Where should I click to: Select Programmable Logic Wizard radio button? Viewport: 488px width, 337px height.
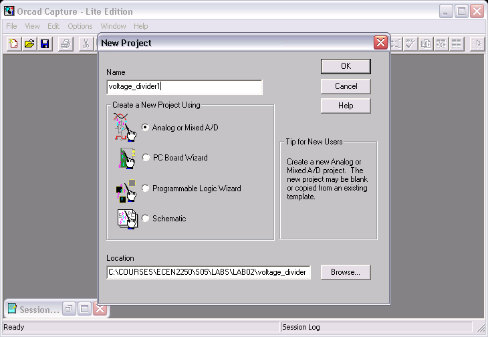(145, 188)
